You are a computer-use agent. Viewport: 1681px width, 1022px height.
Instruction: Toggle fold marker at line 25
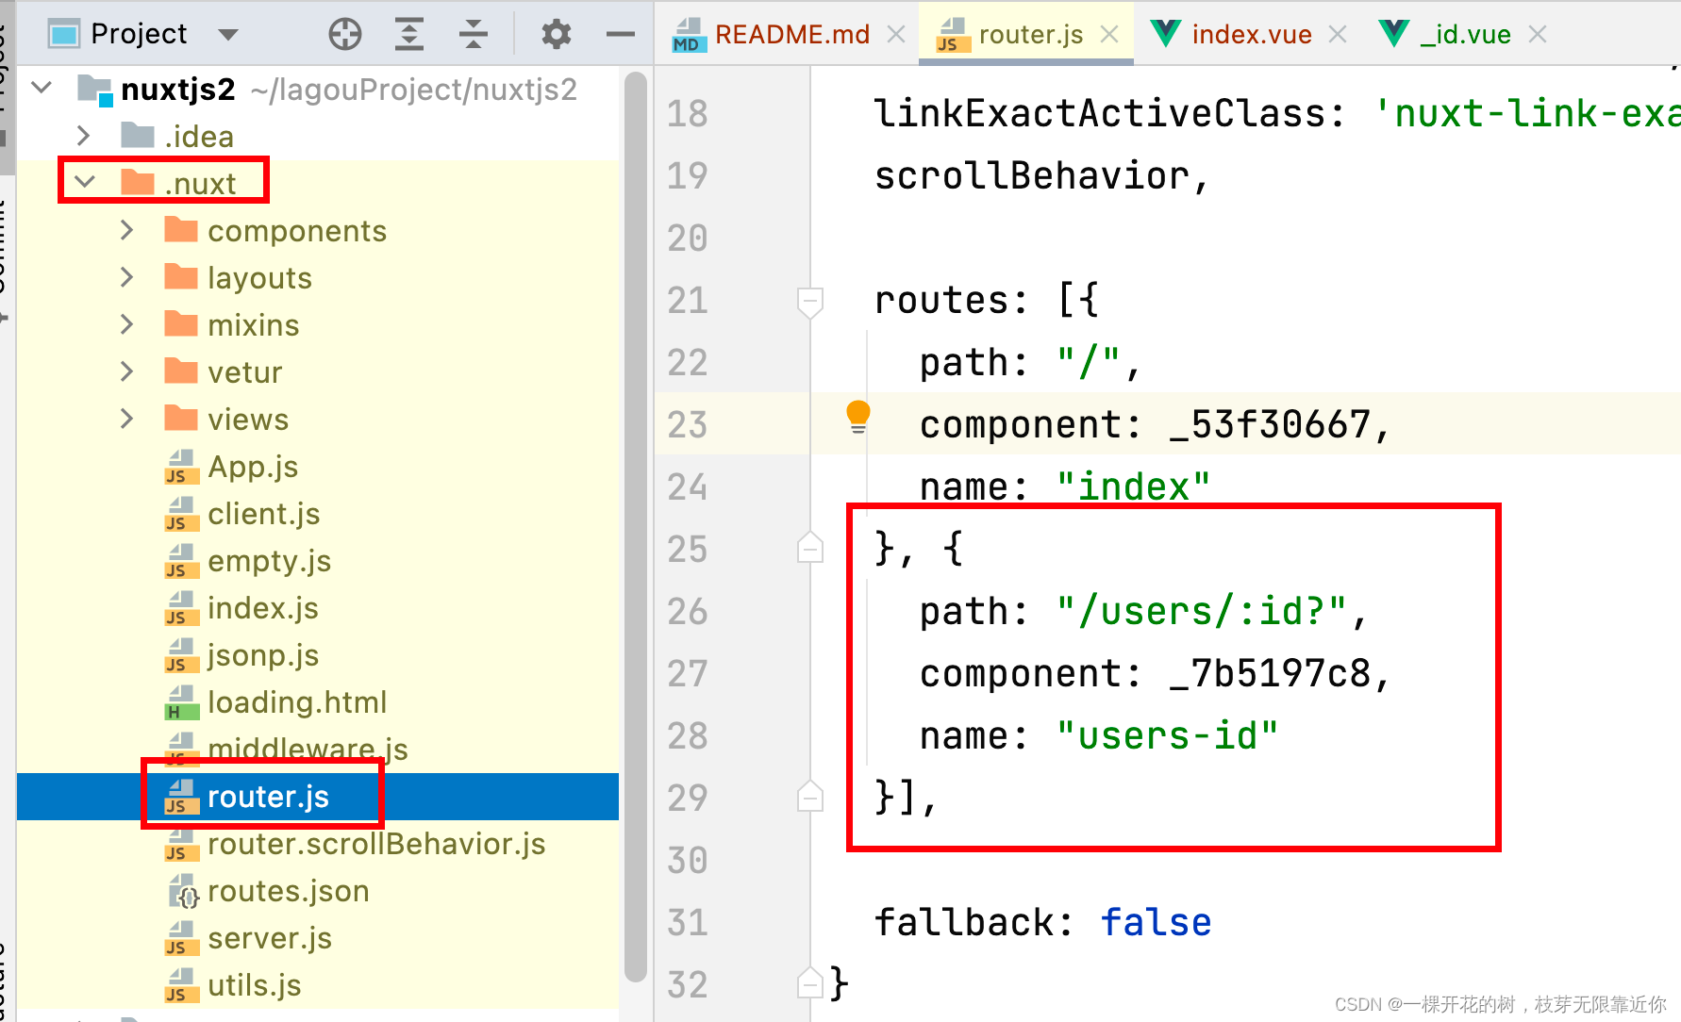(x=809, y=547)
